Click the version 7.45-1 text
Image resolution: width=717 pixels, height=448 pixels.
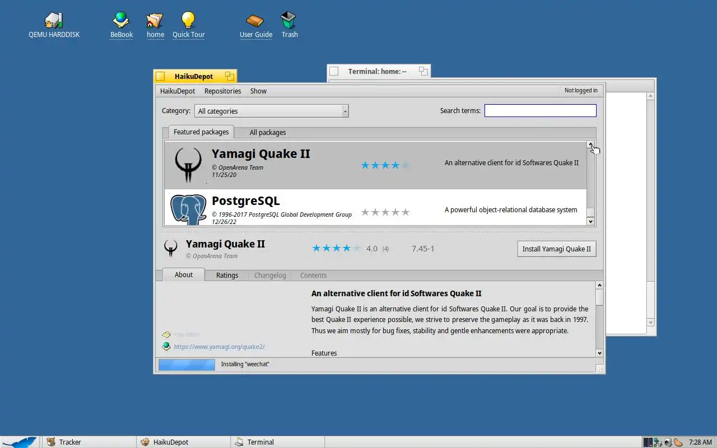[423, 249]
